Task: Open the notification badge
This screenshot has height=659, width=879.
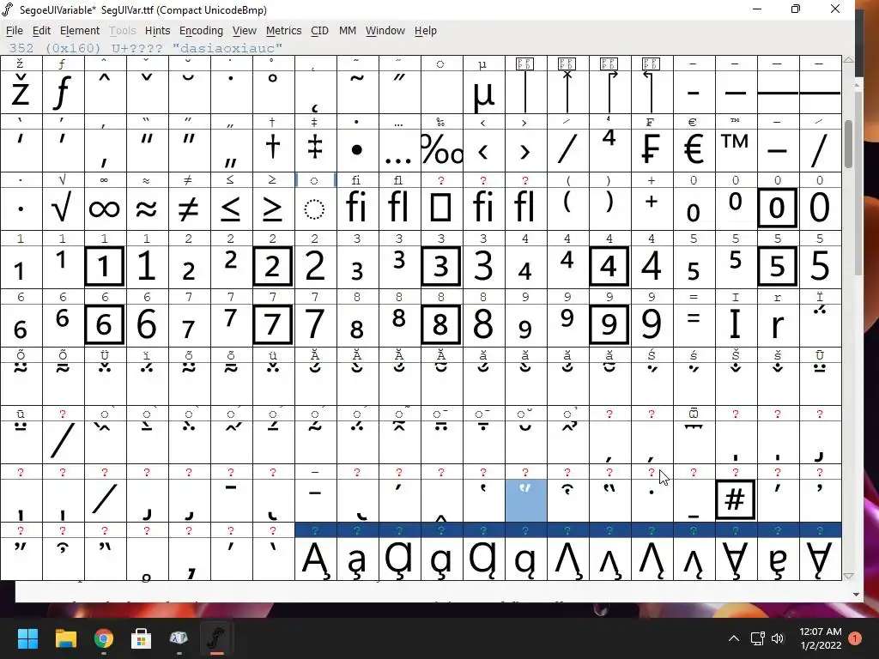Action: 855,638
